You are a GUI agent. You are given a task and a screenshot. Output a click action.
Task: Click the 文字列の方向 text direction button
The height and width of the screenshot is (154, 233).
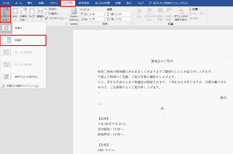coord(6,14)
